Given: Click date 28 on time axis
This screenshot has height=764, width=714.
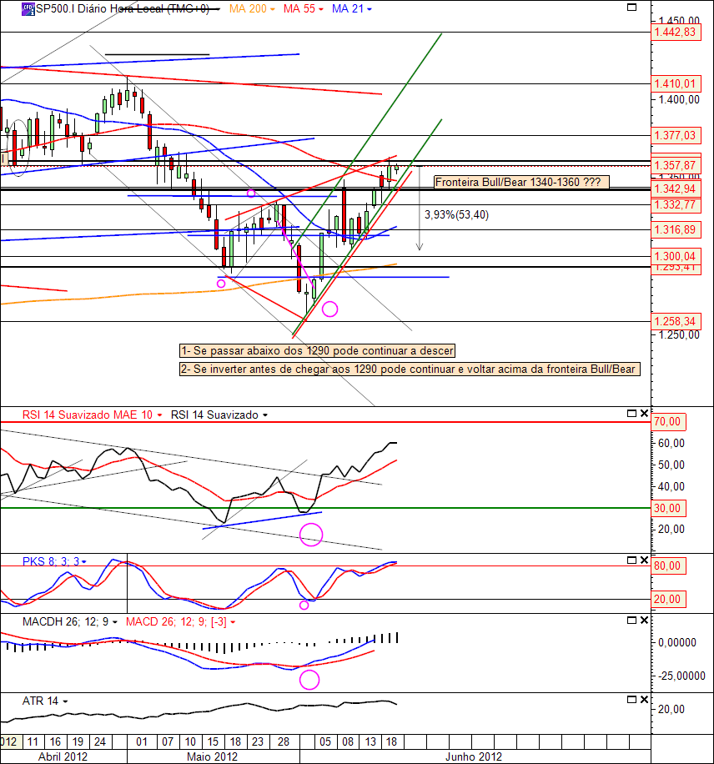Looking at the screenshot, I should coord(283,742).
